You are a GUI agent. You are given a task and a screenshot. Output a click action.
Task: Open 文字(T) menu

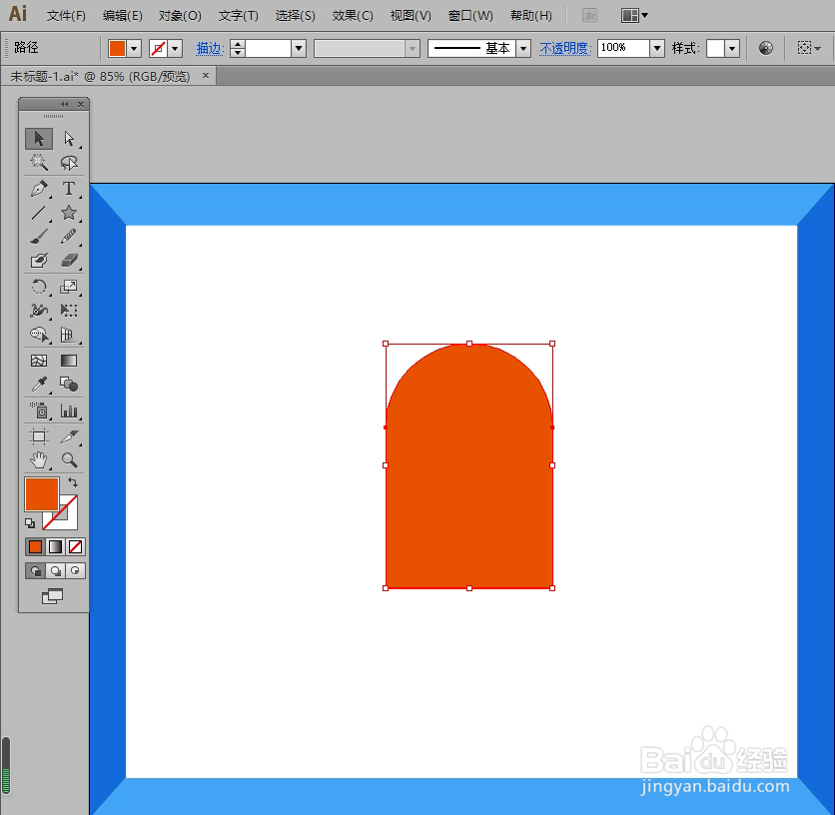point(238,16)
